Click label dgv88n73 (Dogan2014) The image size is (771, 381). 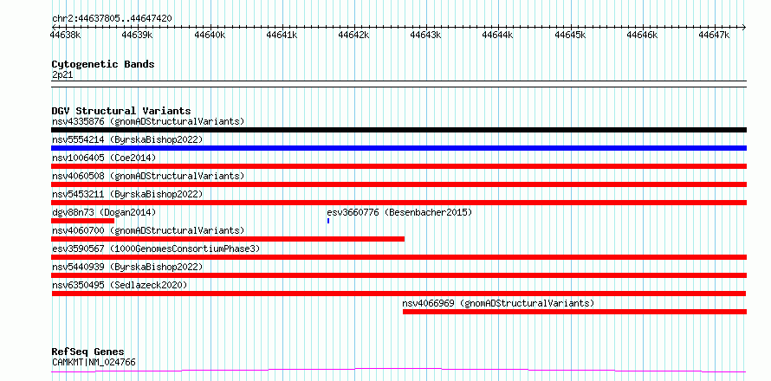(x=104, y=212)
